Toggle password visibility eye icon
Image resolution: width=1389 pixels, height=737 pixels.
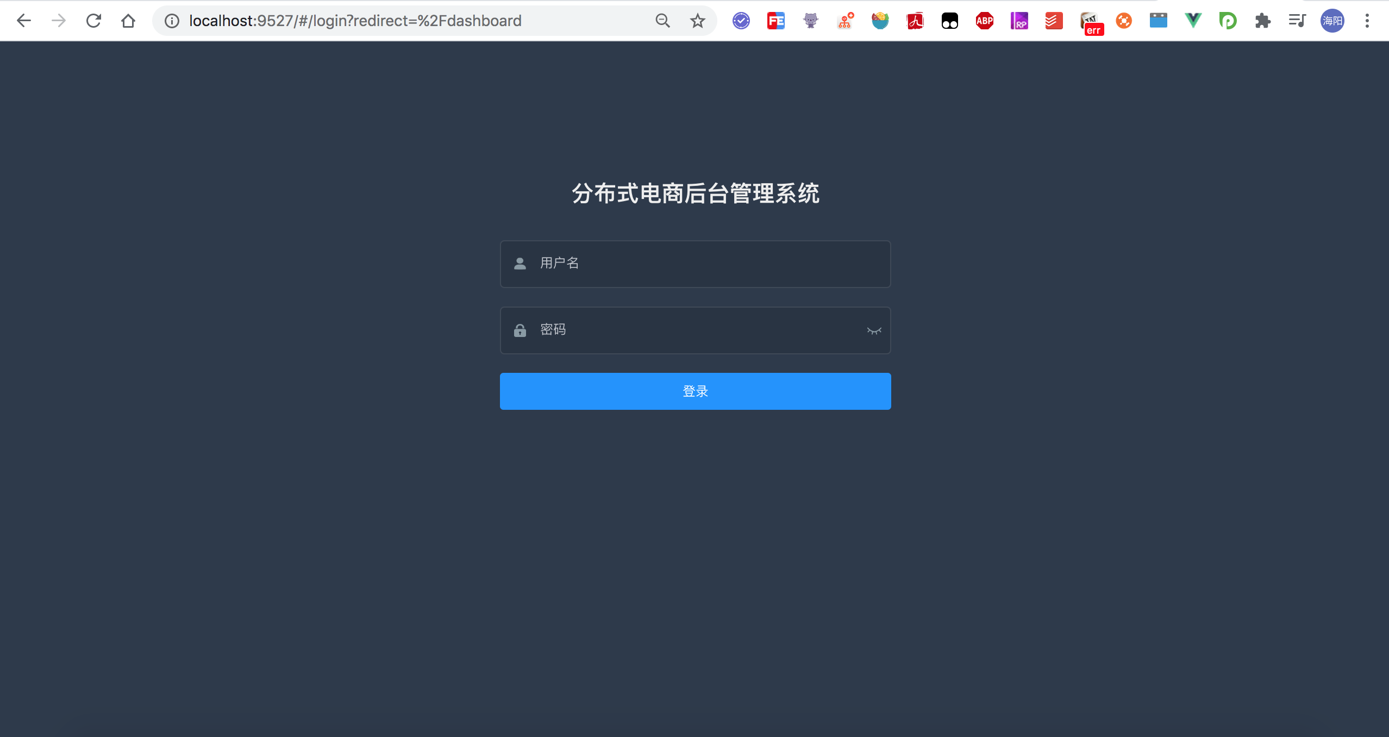coord(874,330)
